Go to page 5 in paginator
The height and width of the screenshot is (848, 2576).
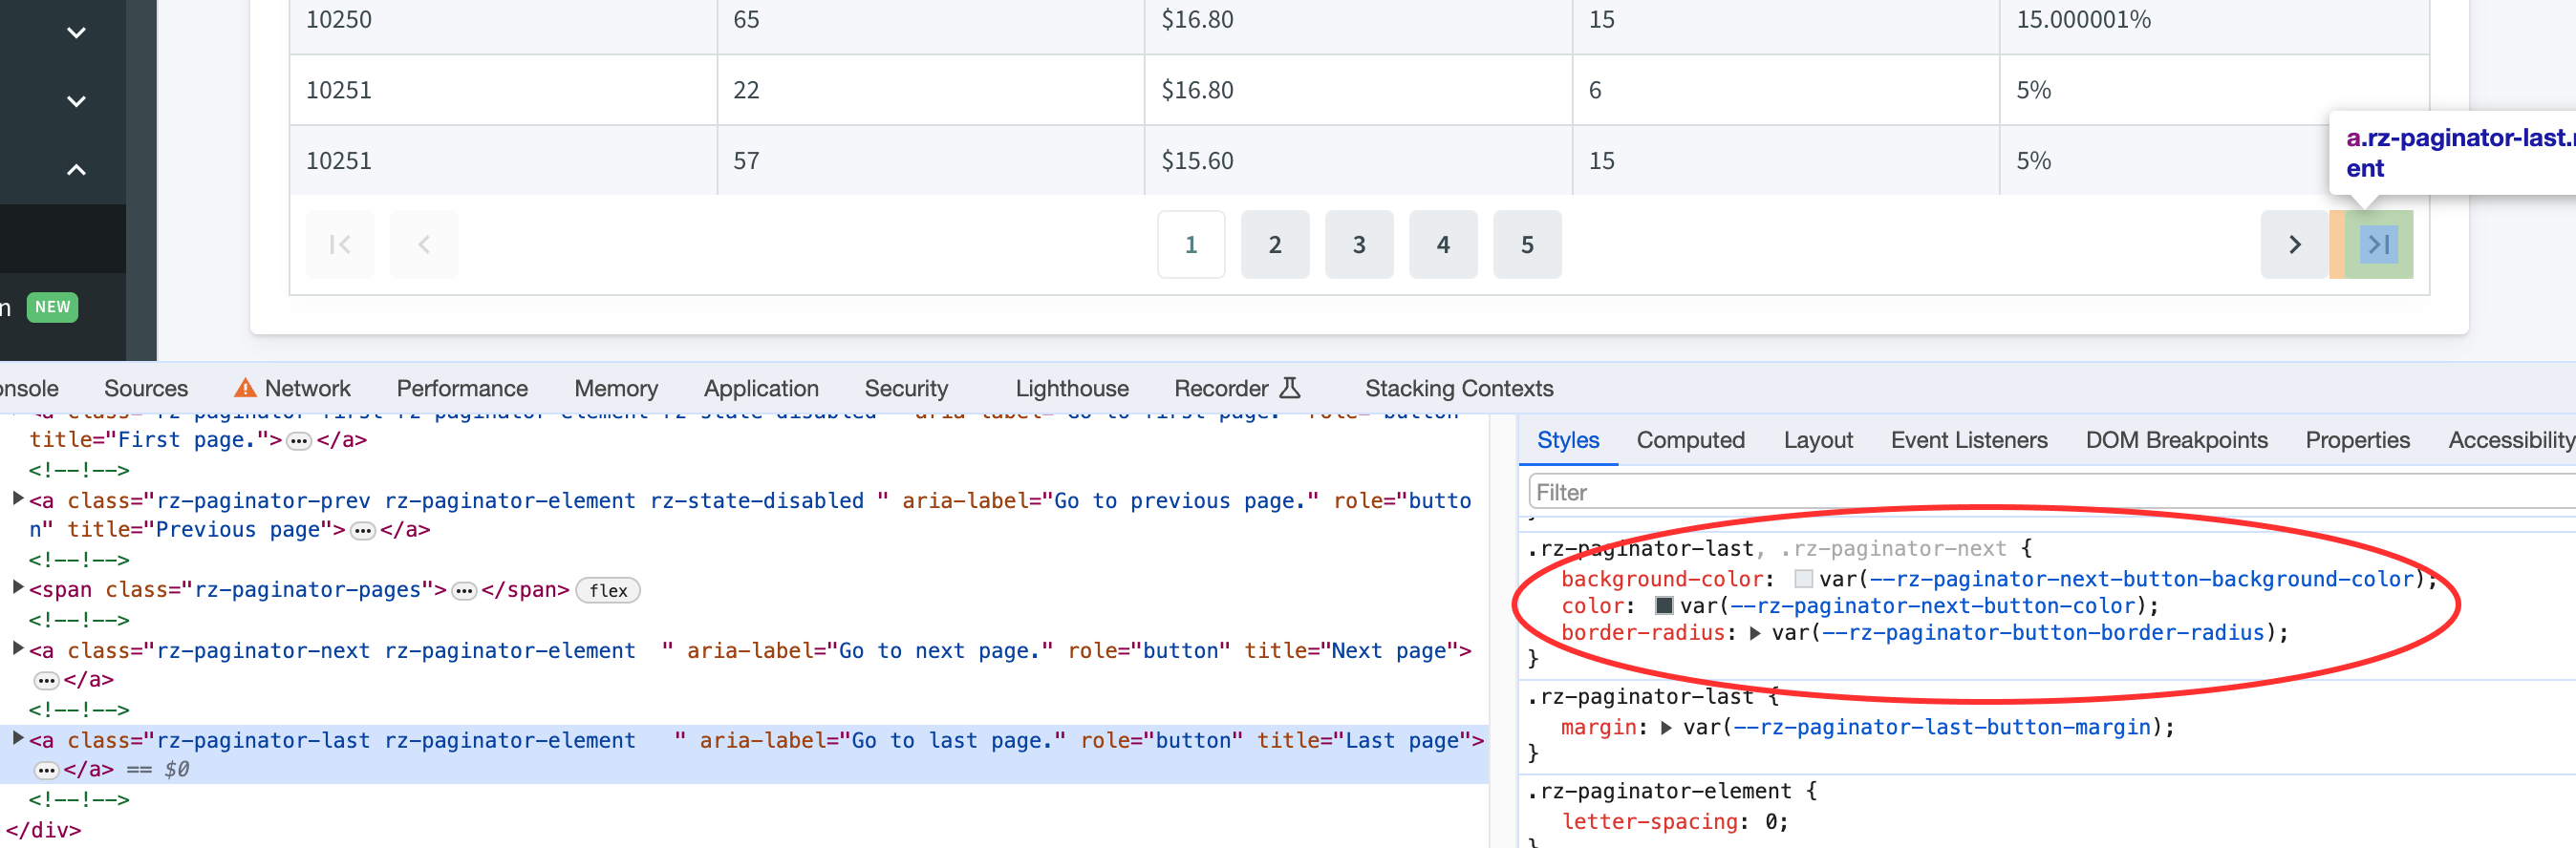point(1527,244)
